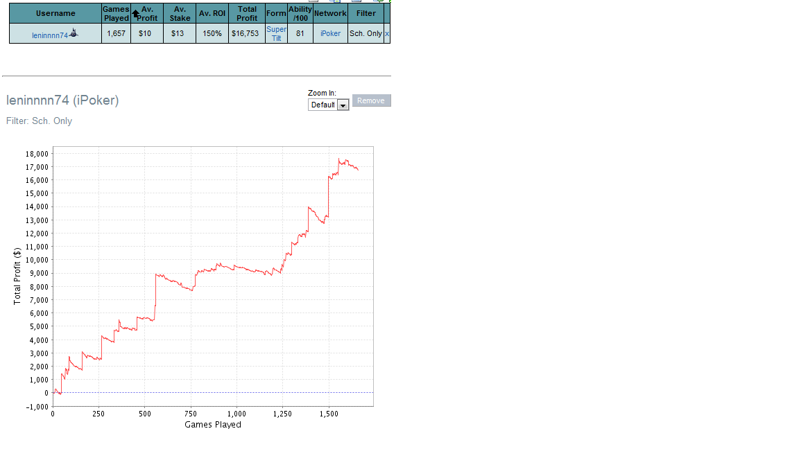Select the ability score 81 cell

[300, 33]
